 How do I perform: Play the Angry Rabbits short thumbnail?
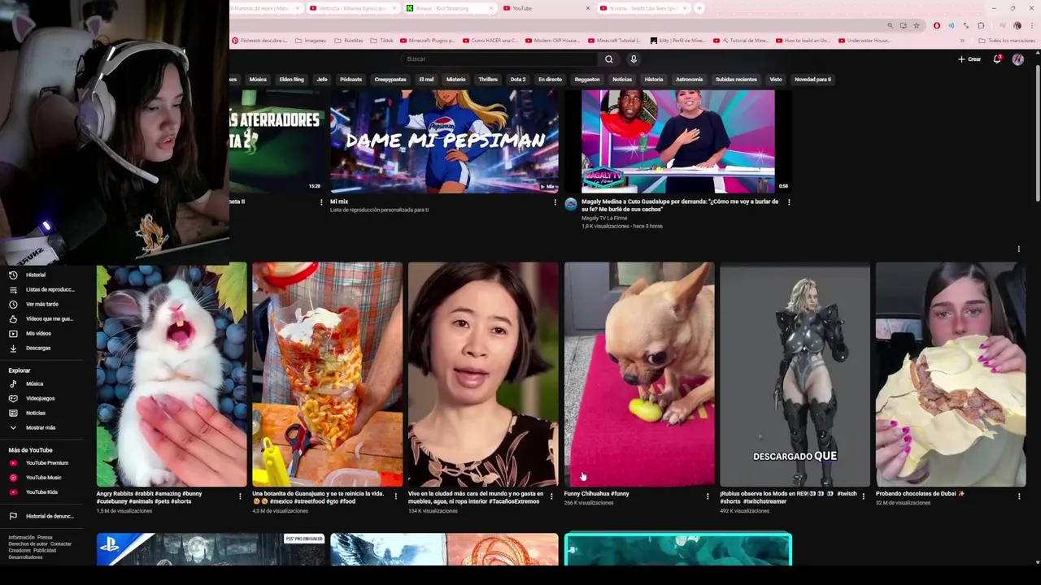(171, 375)
